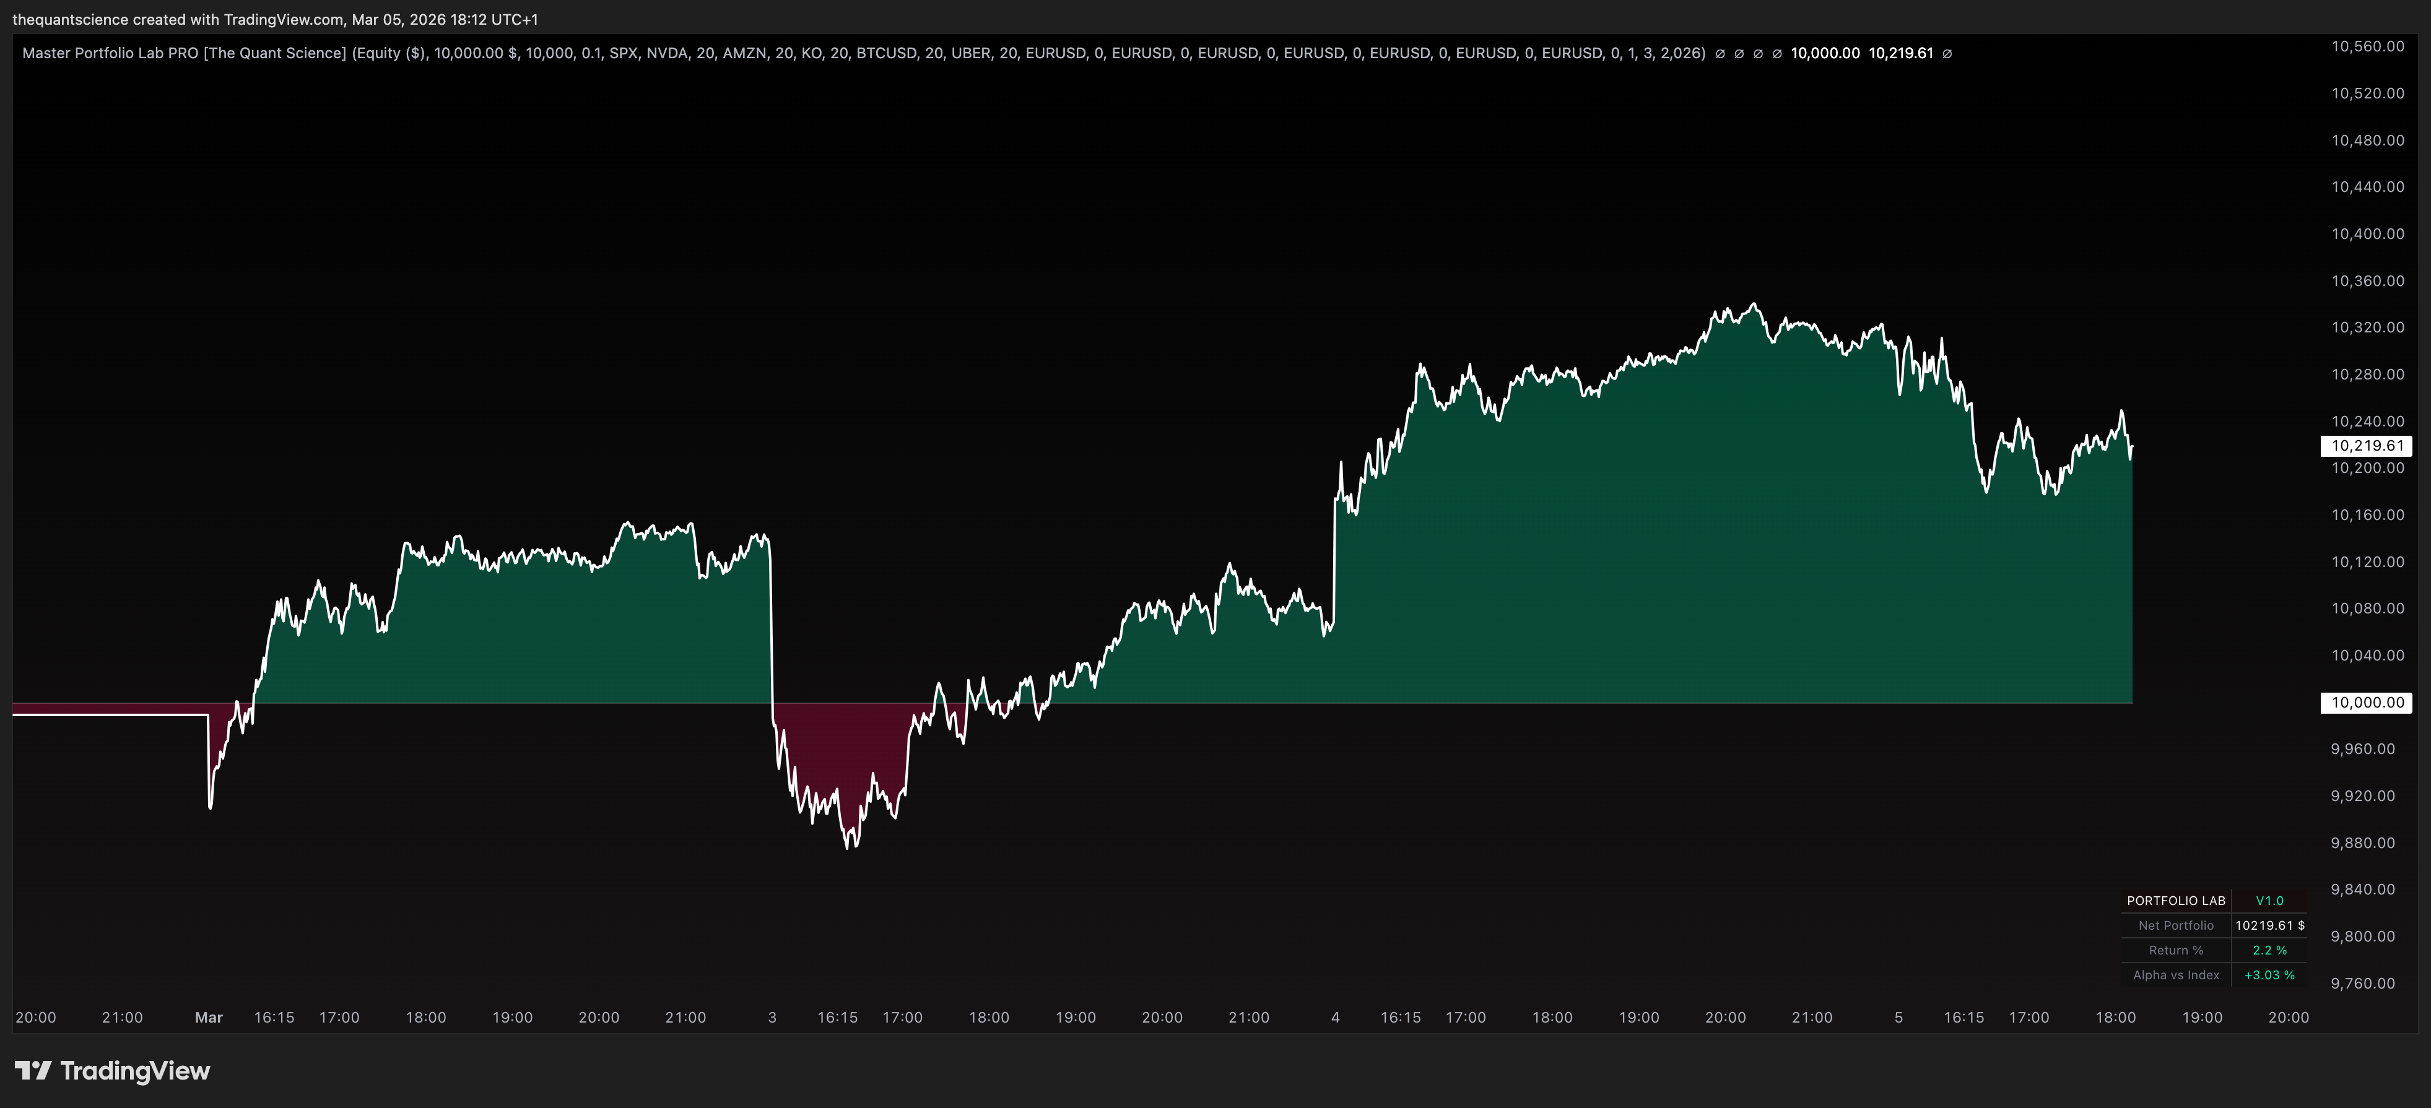Click the 10,480.00 price axis label

click(2367, 140)
